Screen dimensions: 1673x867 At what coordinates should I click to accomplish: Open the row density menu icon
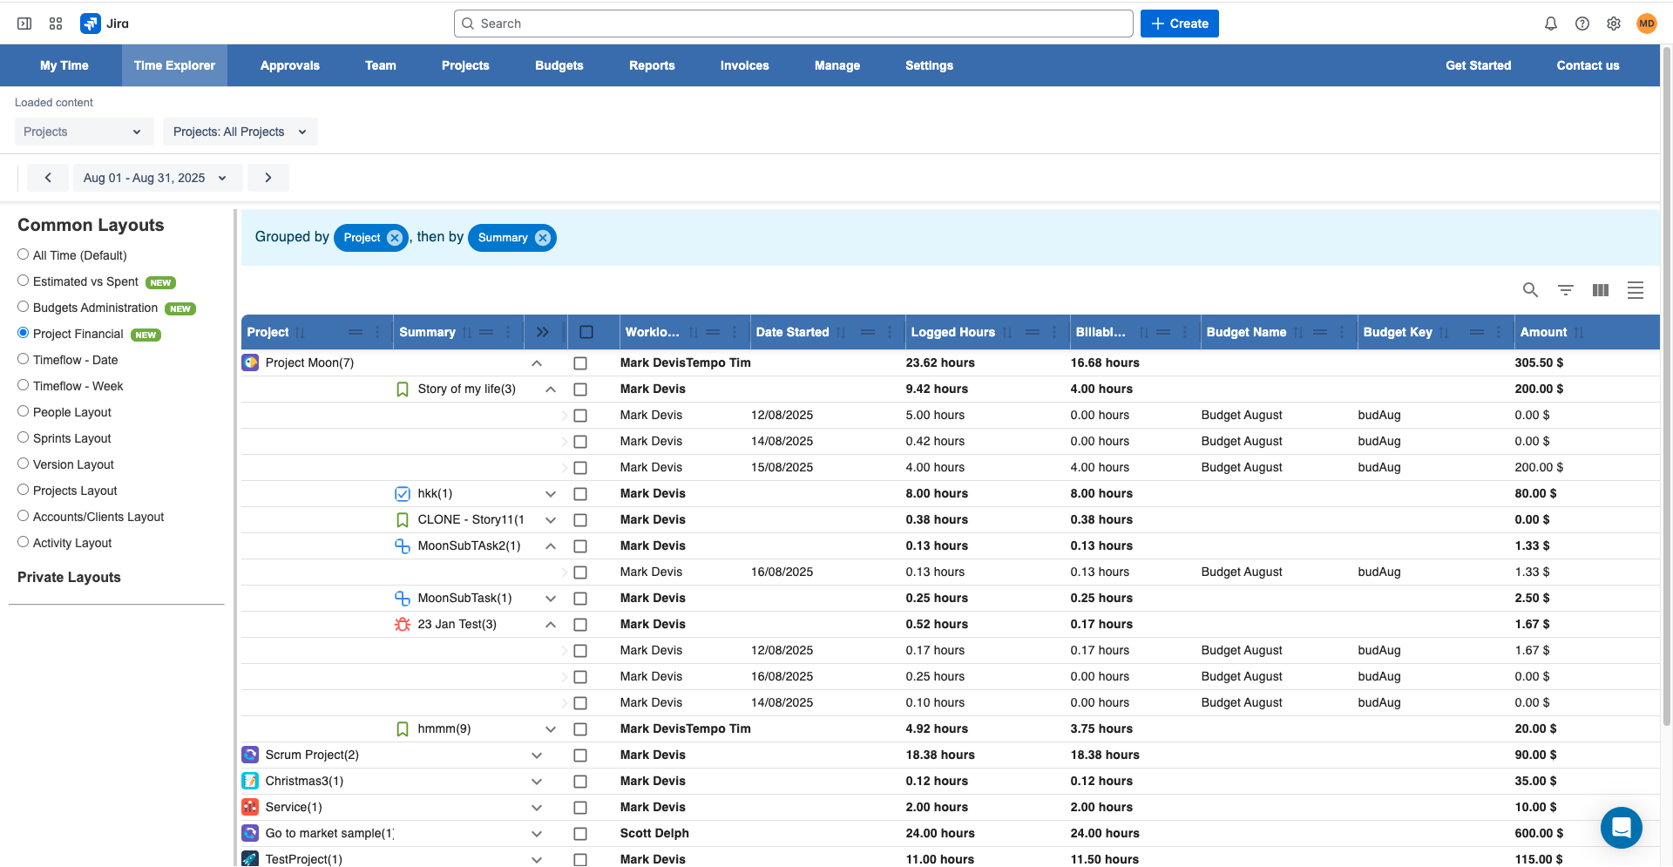click(1636, 290)
